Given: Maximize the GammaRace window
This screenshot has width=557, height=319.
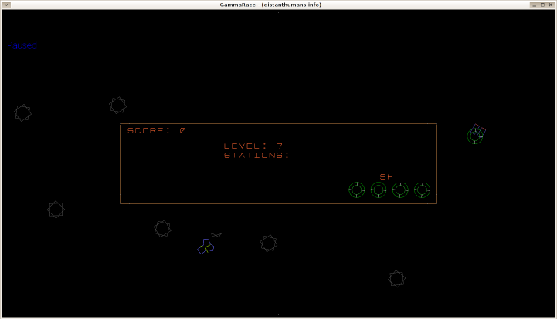Looking at the screenshot, I should click(x=542, y=5).
